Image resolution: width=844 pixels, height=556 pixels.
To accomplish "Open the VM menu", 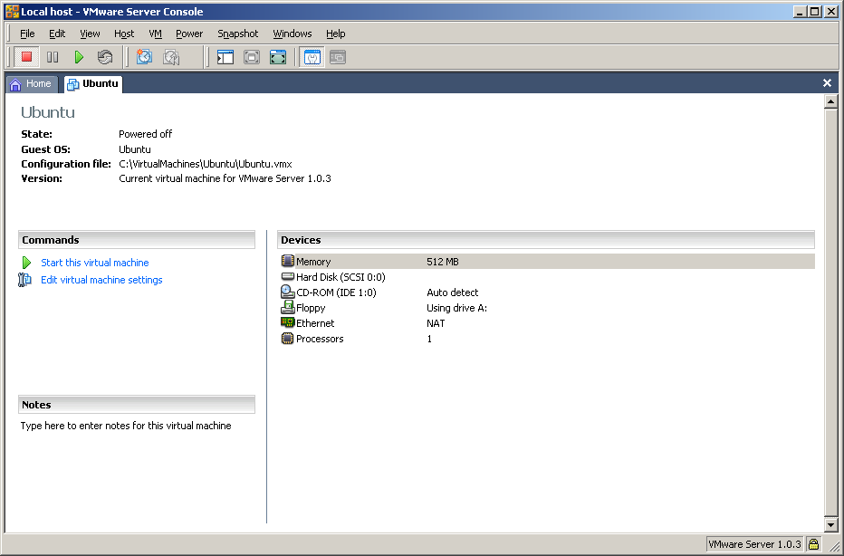I will (155, 34).
